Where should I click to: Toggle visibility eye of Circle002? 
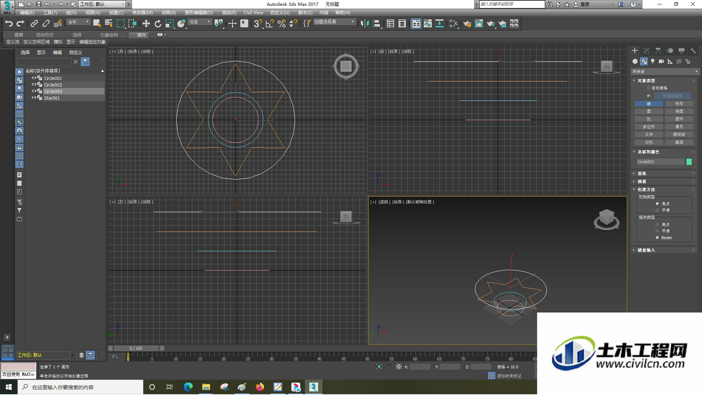tap(34, 85)
